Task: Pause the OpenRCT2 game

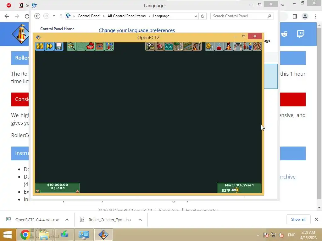Action: (40, 46)
